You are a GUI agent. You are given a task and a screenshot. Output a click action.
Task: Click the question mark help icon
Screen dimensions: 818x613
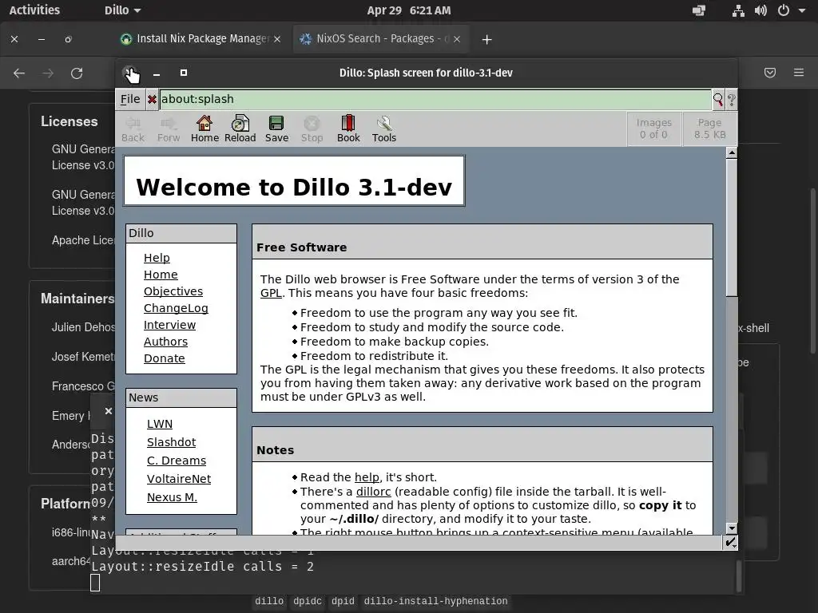click(732, 100)
